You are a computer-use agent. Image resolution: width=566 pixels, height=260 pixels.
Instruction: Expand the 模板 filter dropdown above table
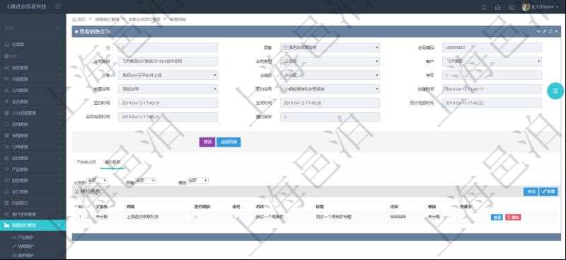coord(199,180)
